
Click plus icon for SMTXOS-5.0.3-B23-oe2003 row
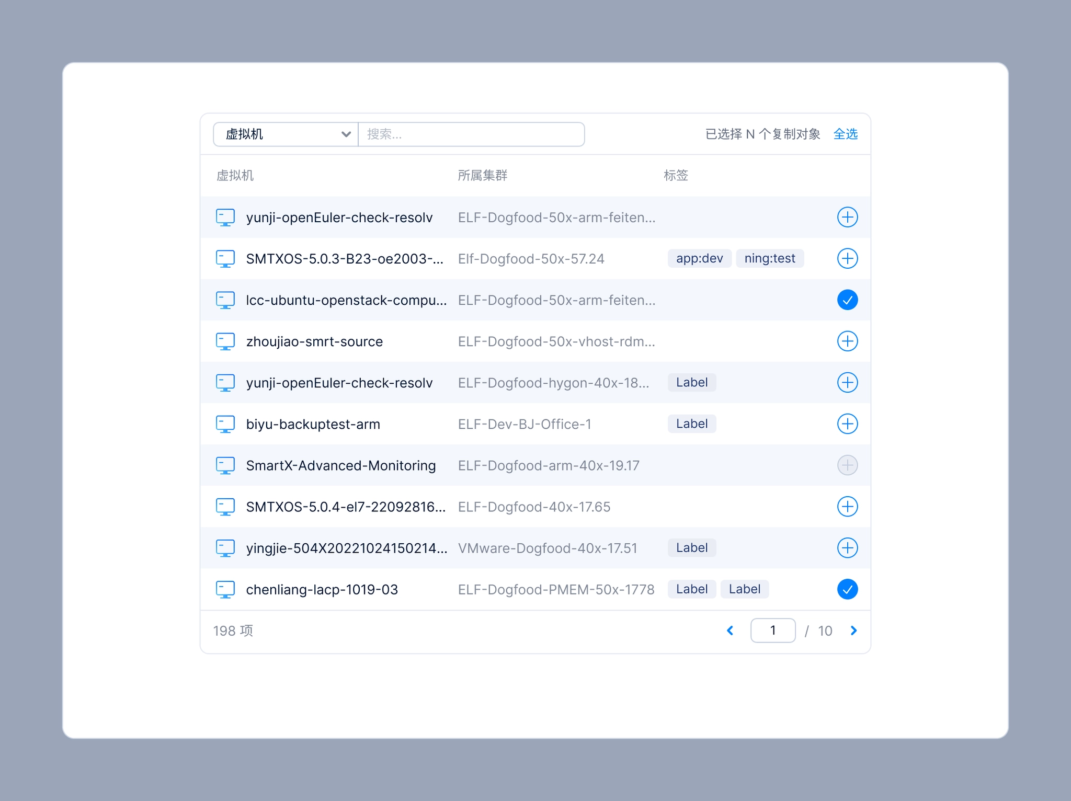pos(847,258)
